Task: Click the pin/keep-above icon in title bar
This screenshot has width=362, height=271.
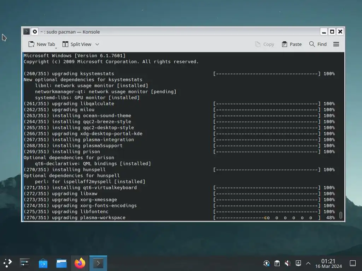Action: (35, 31)
